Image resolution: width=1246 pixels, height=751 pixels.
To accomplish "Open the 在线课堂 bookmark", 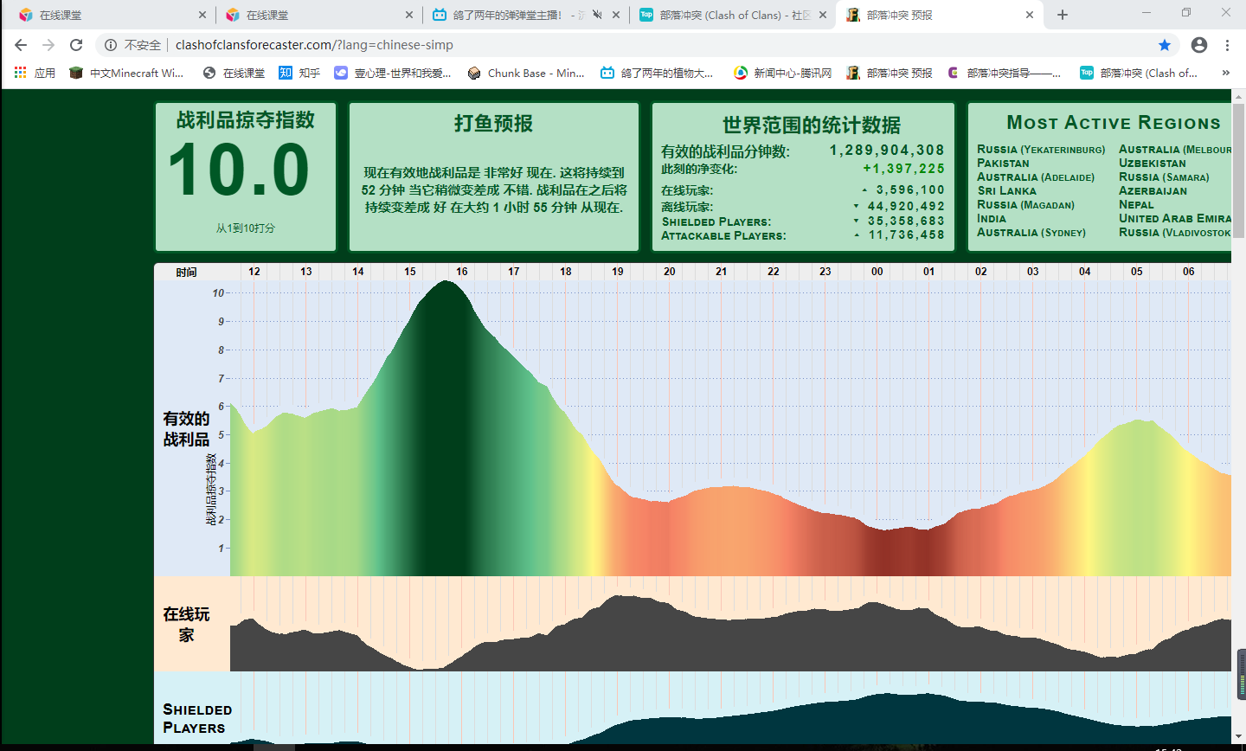I will [x=234, y=73].
